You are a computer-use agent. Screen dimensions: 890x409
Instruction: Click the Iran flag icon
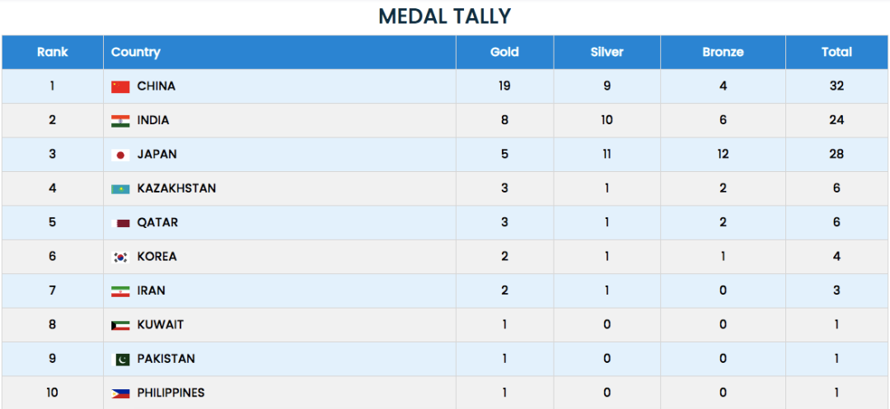(120, 291)
